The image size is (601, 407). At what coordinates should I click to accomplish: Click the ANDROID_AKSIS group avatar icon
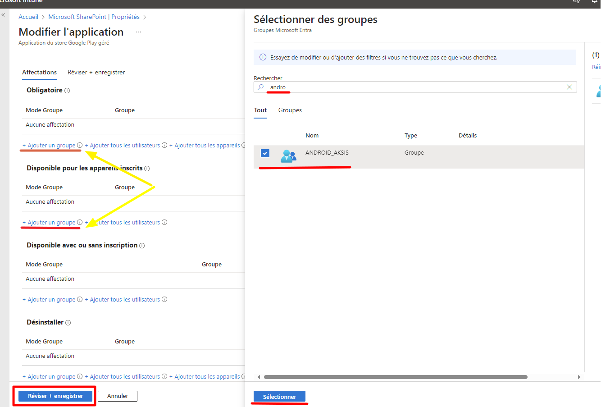point(288,155)
